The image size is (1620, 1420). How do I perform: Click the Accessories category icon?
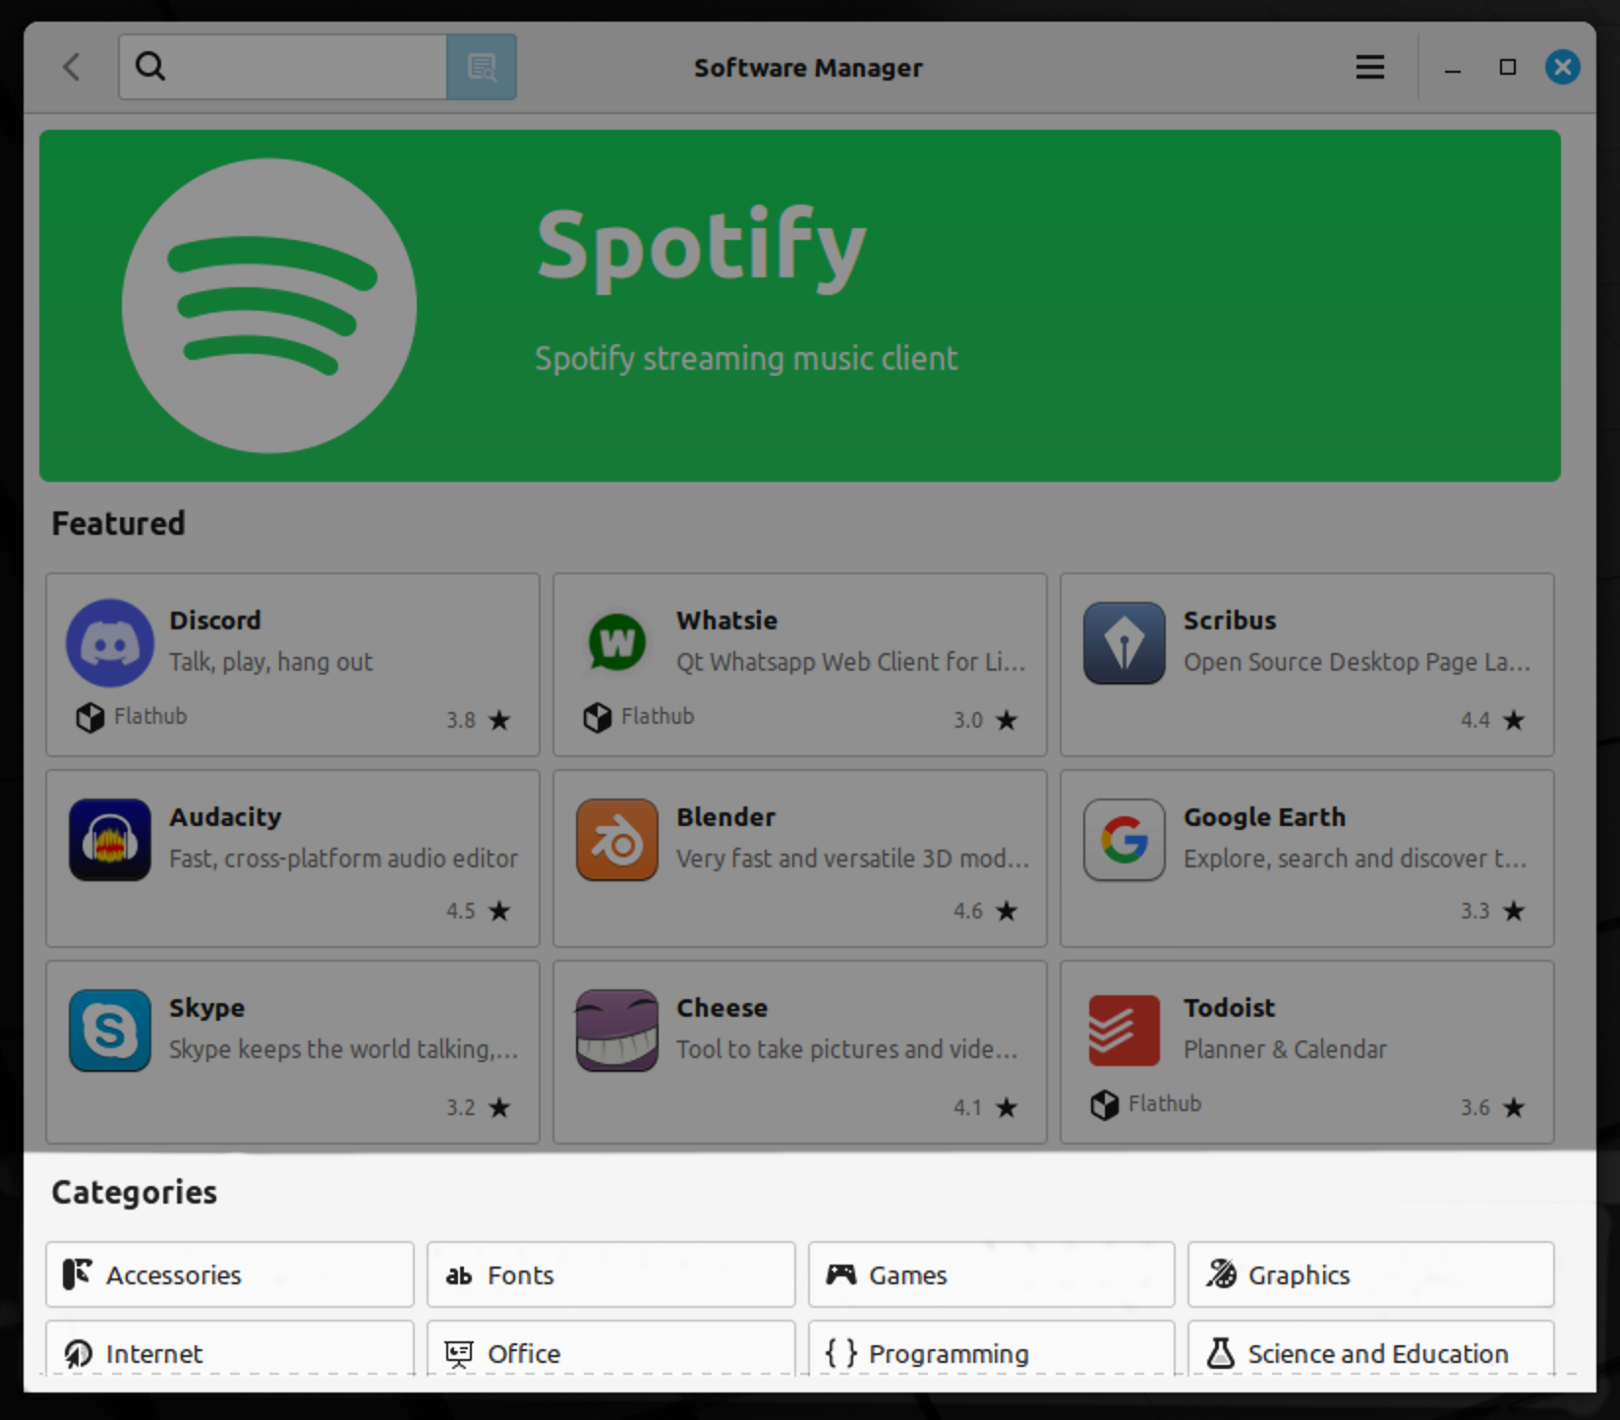[78, 1274]
